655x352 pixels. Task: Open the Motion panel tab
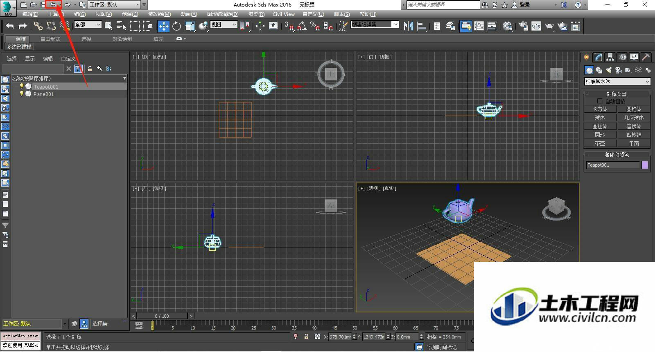pyautogui.click(x=622, y=57)
